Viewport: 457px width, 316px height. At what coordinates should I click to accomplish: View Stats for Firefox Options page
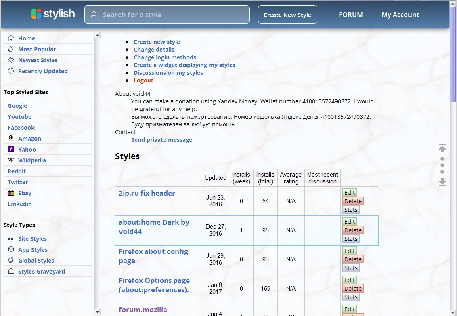(351, 297)
